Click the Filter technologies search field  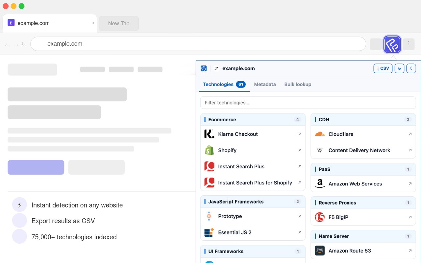coord(308,103)
